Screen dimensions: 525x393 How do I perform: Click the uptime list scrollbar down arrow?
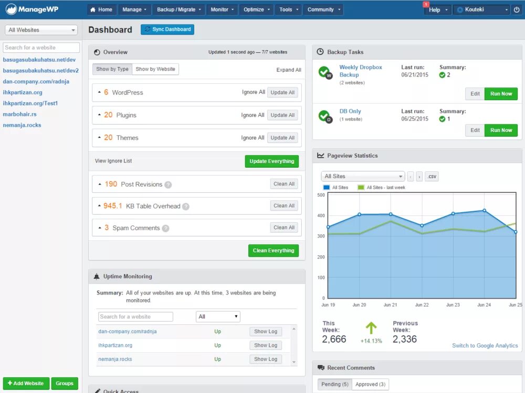coord(294,362)
